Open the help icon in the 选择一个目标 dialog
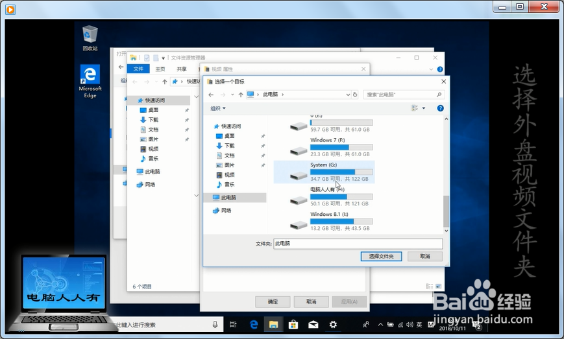 (x=440, y=108)
